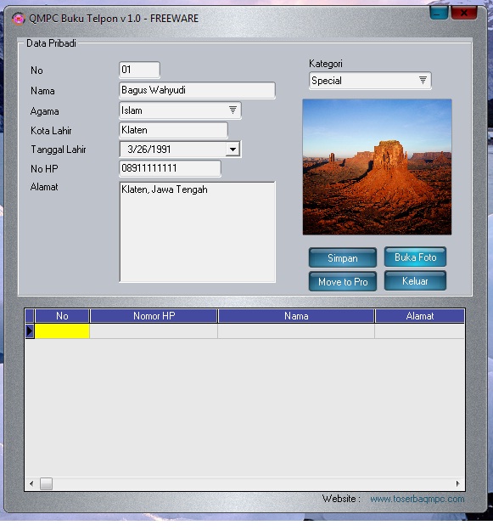Click the No column header in grid
Screen dimensions: 493x531
[62, 316]
